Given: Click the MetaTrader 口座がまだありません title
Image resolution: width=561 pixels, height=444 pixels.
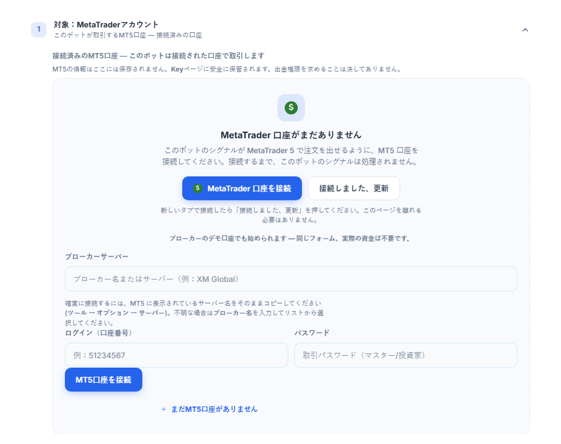Looking at the screenshot, I should tap(291, 135).
